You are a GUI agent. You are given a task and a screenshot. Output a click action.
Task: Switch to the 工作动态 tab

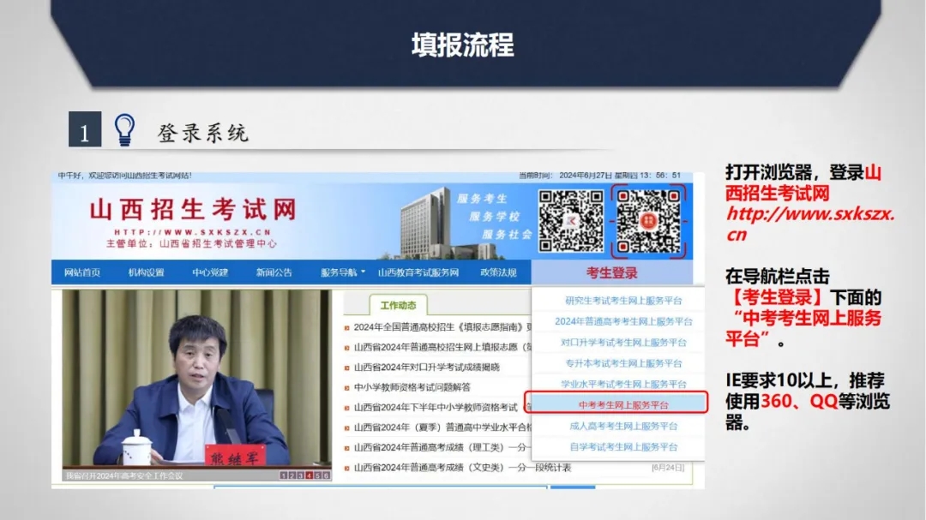(398, 305)
